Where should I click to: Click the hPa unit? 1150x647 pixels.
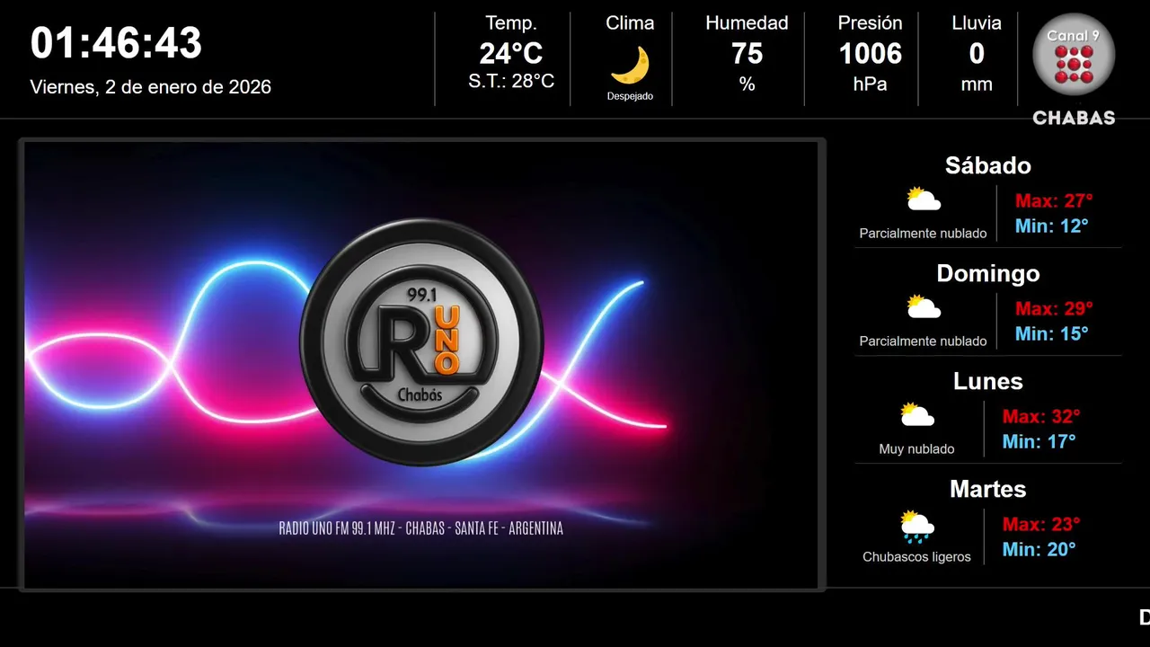[x=870, y=84]
